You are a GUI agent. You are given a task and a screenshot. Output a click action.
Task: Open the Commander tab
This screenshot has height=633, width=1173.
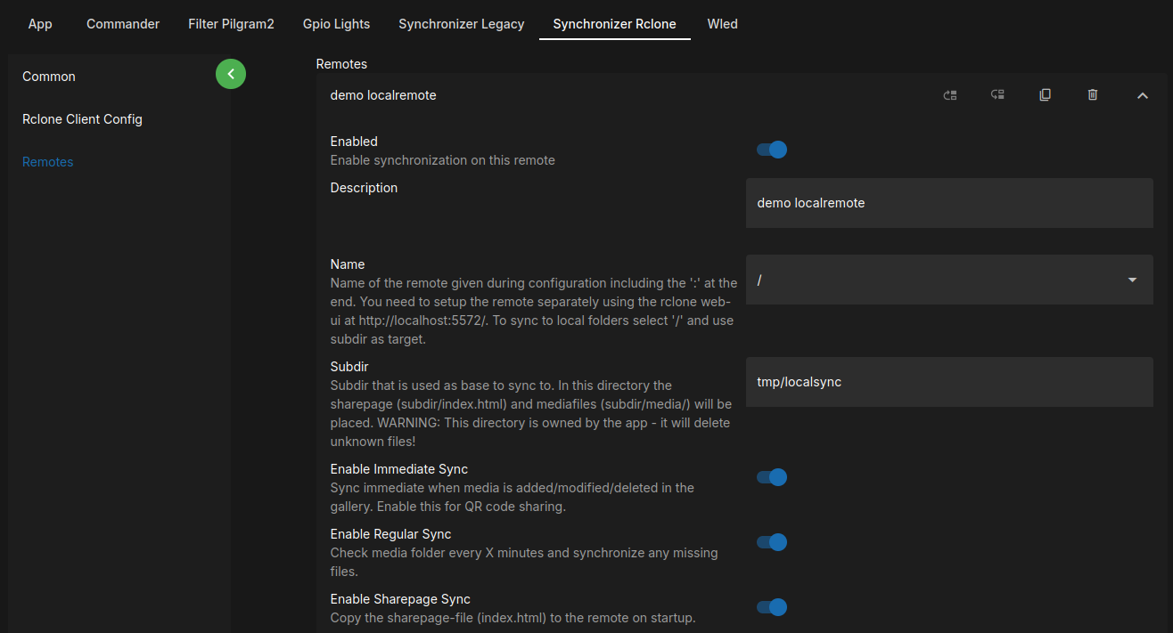click(x=122, y=24)
